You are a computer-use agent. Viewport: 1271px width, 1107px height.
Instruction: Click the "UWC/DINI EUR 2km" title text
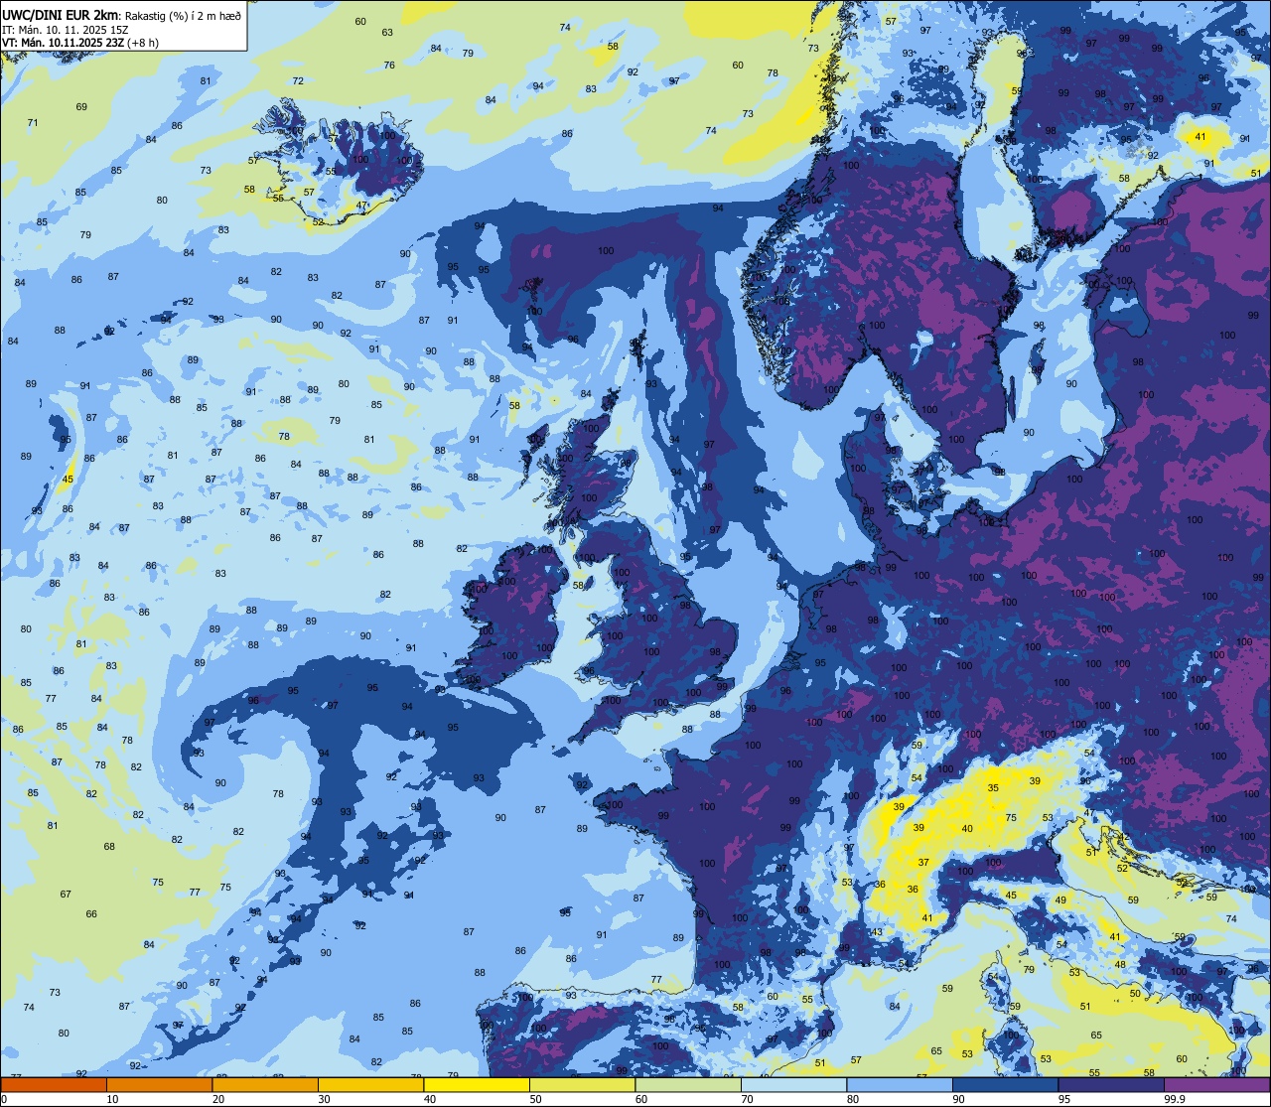tap(60, 15)
